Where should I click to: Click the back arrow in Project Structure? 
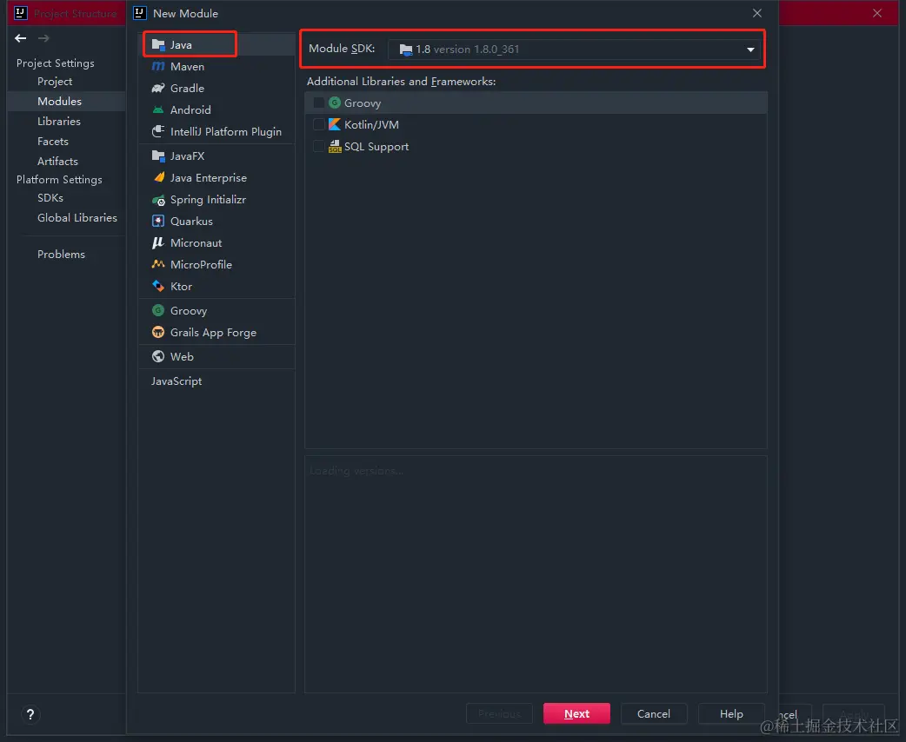tap(21, 38)
